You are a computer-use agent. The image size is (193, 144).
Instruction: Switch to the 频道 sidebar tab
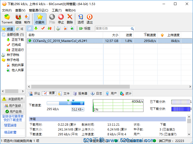(x=8, y=29)
